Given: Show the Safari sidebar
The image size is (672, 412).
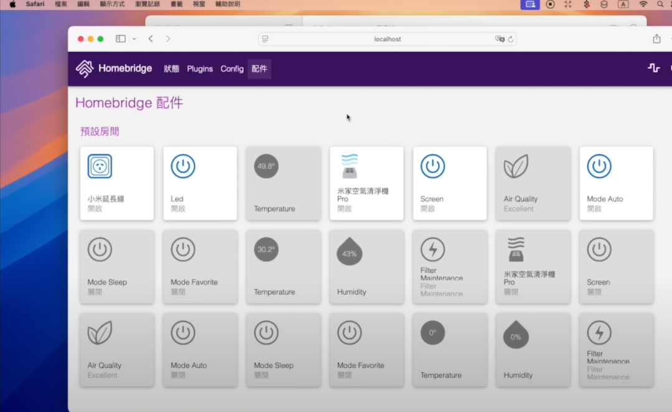Looking at the screenshot, I should pos(121,39).
